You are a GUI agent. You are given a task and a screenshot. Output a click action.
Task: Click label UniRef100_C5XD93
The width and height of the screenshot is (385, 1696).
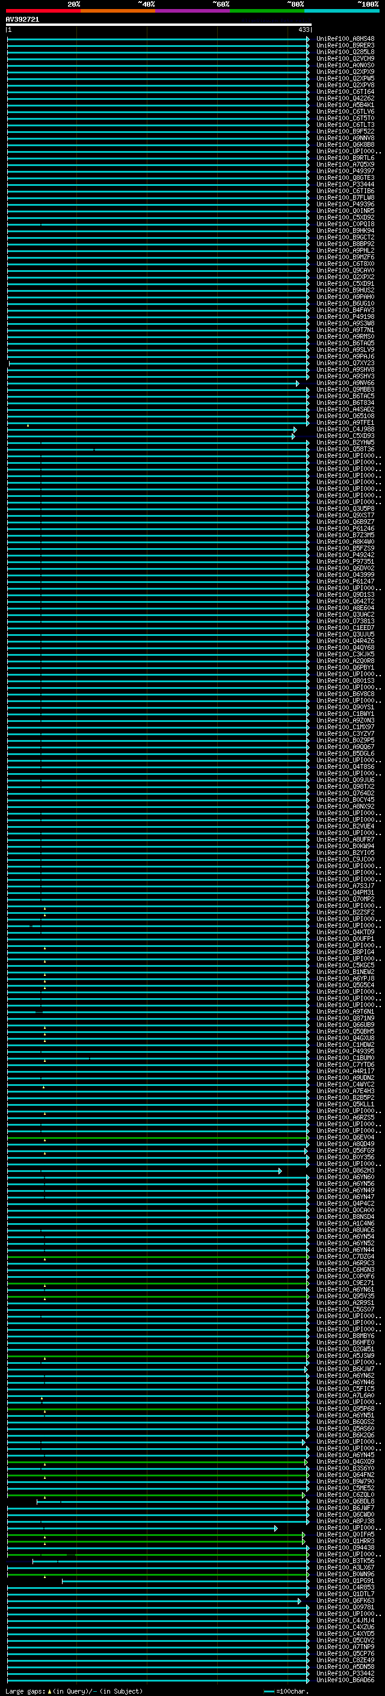point(345,436)
